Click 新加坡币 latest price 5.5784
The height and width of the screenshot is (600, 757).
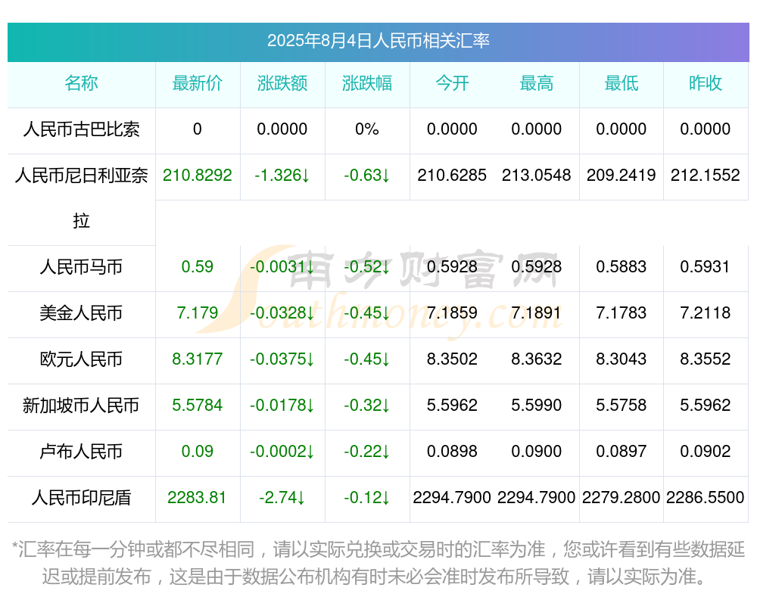[198, 406]
